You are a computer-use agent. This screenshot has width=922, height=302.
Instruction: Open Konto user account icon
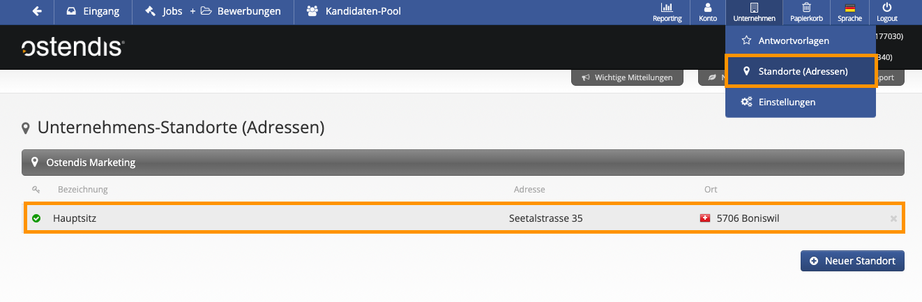[x=707, y=12]
